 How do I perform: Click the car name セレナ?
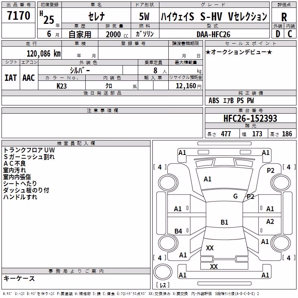click(x=96, y=16)
